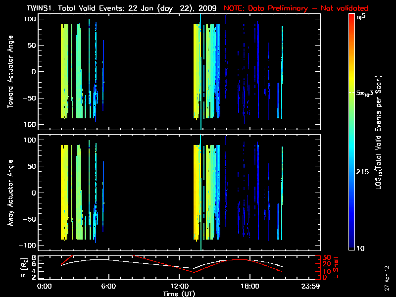Viewport: 396px width, 297px height.
Task: Click the 'Time (UT)' x-axis label
Action: pos(180,294)
